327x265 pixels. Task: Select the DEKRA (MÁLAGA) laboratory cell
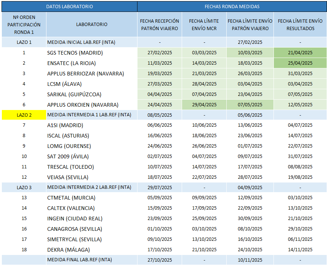click(92, 249)
